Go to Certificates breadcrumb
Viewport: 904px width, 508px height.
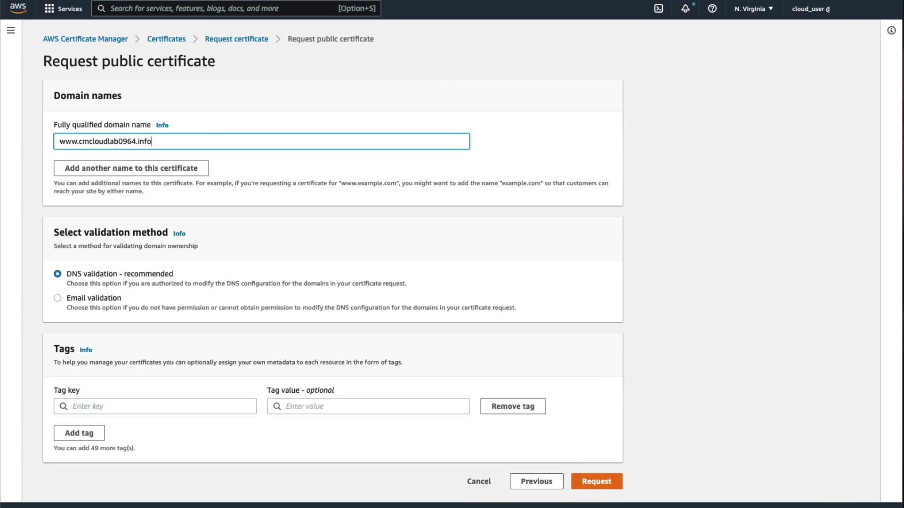point(166,39)
